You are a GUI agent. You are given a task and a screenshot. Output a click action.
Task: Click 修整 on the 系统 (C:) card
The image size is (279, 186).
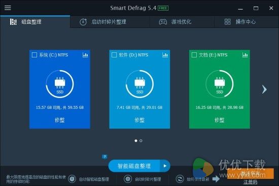(60, 120)
